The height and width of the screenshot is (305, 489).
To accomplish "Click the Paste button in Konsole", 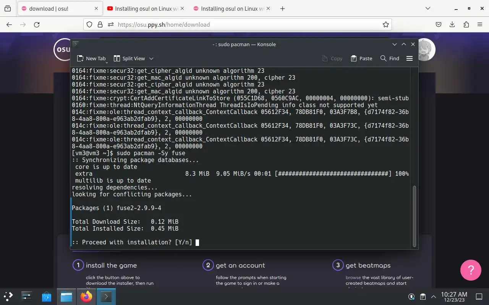I will pos(361,58).
